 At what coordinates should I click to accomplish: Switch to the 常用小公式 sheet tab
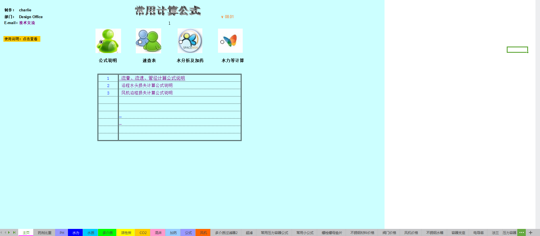pos(305,233)
